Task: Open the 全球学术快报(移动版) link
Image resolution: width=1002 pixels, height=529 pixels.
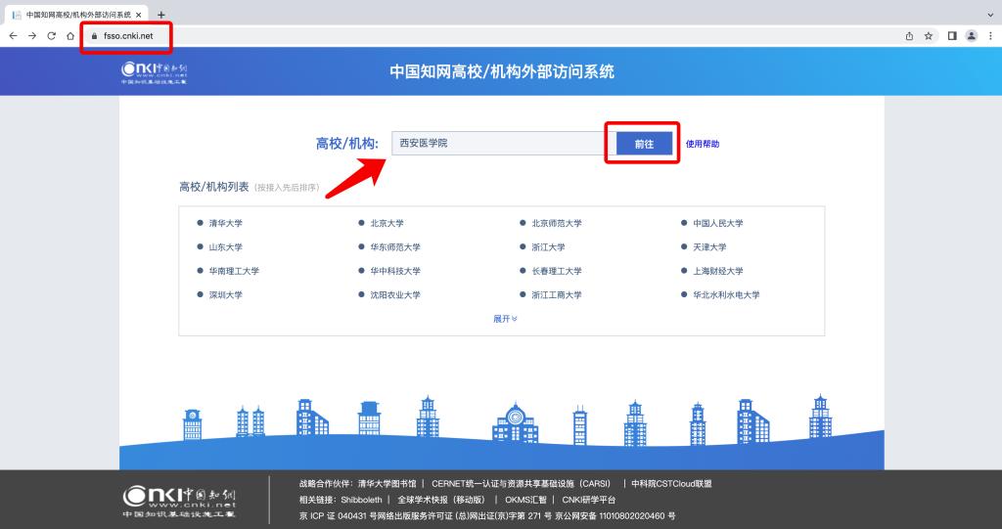Action: coord(441,500)
